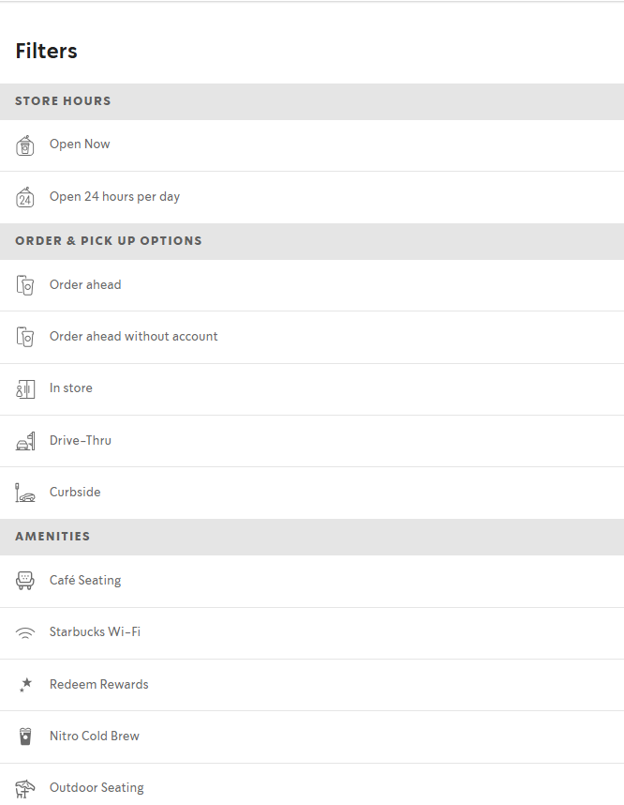This screenshot has height=805, width=624.
Task: Apply the Drive-Thru filter
Action: [81, 441]
